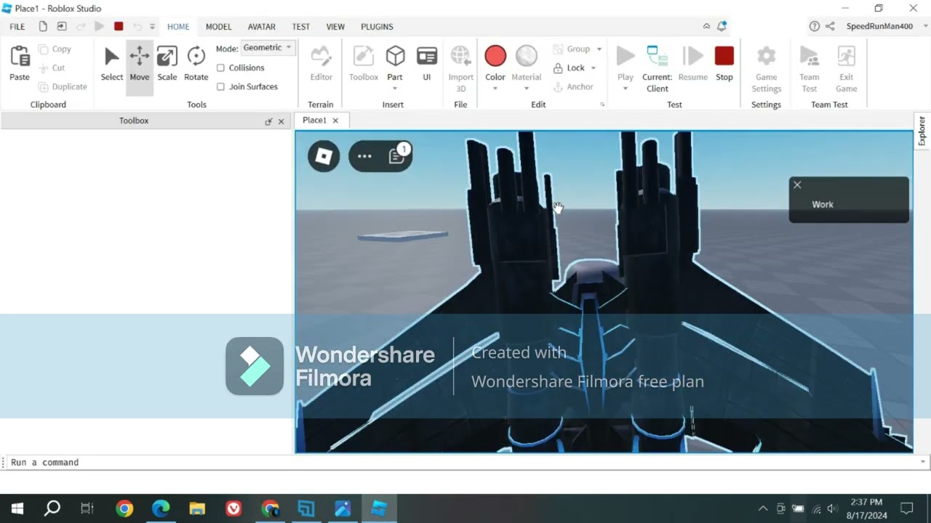Stop the running test
Viewport: 931px width, 523px height.
[x=724, y=65]
